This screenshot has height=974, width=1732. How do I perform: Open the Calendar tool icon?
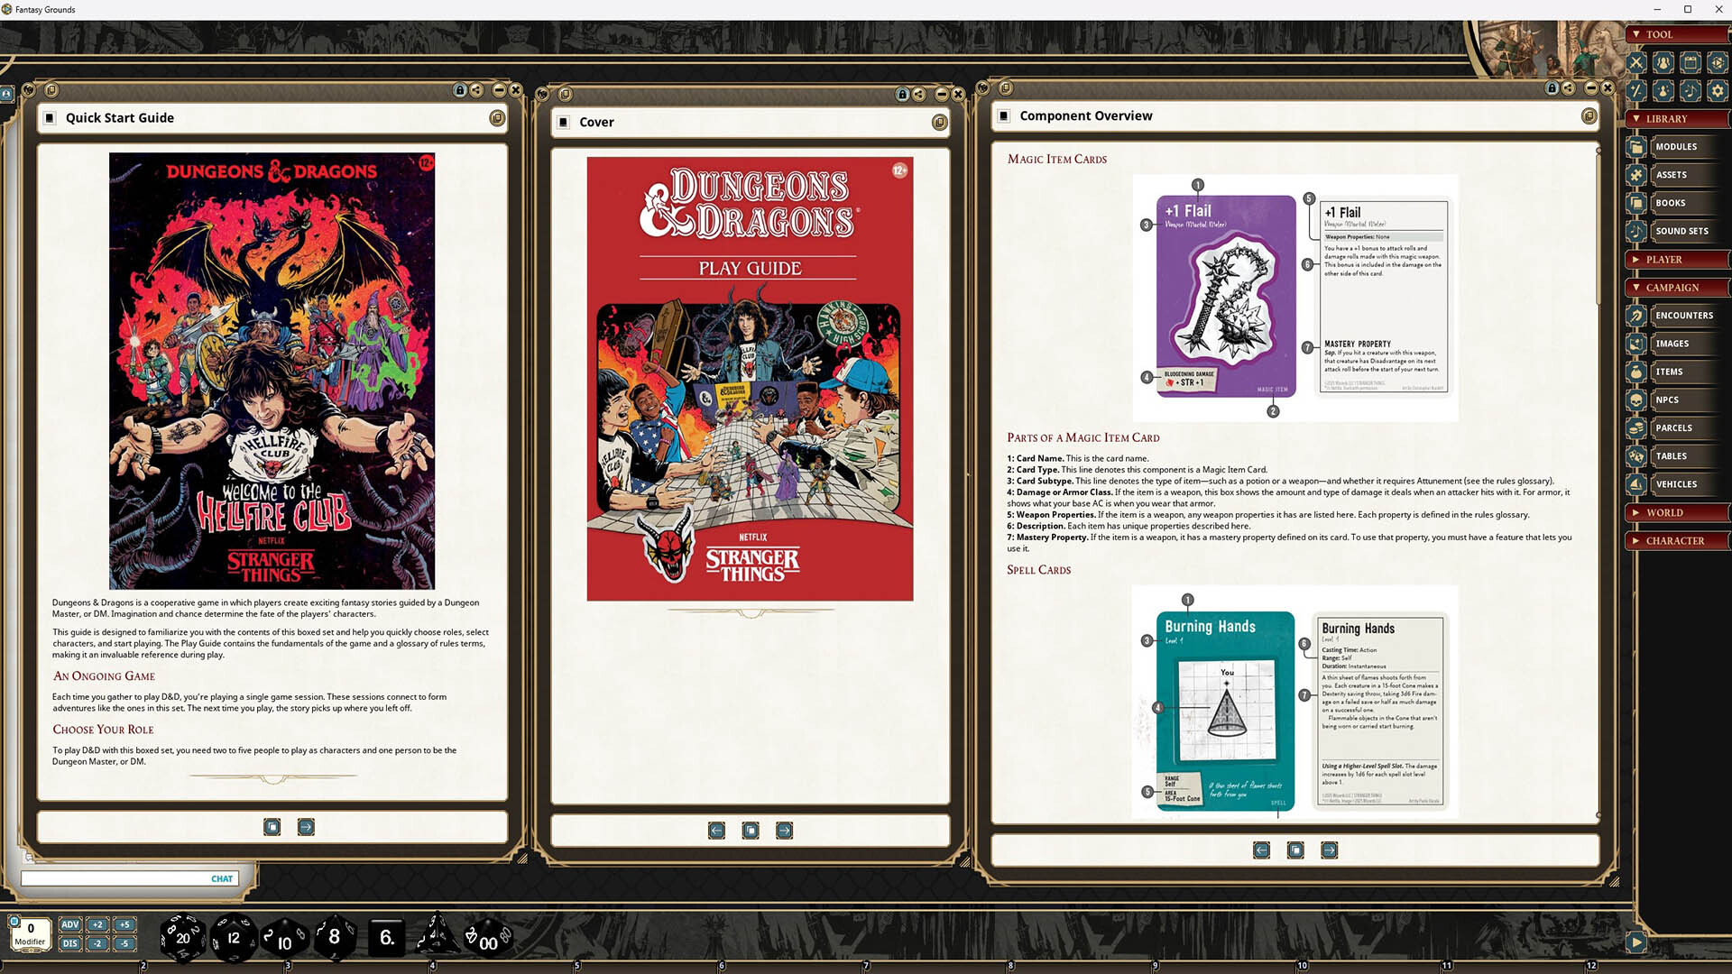click(x=1691, y=63)
